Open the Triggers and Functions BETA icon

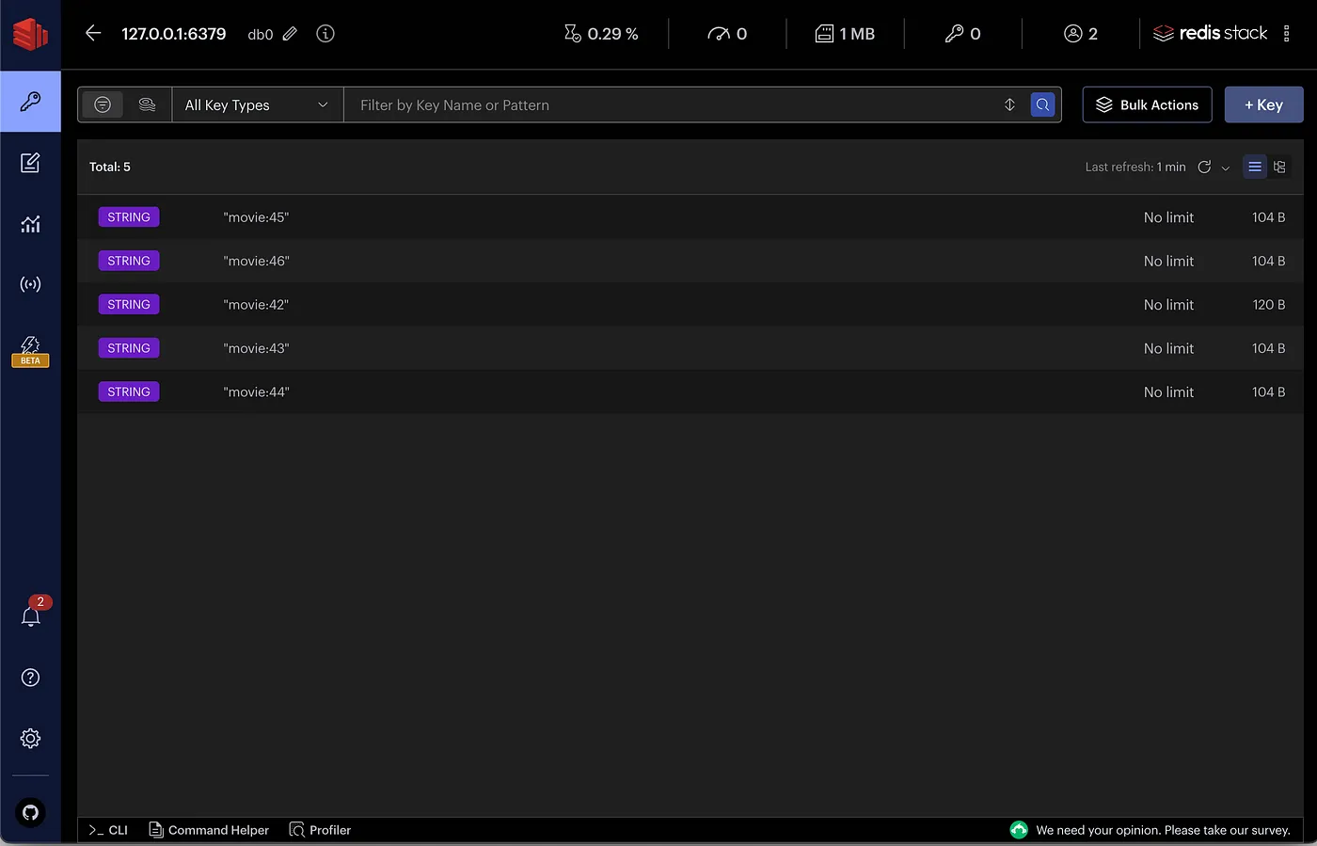[30, 346]
